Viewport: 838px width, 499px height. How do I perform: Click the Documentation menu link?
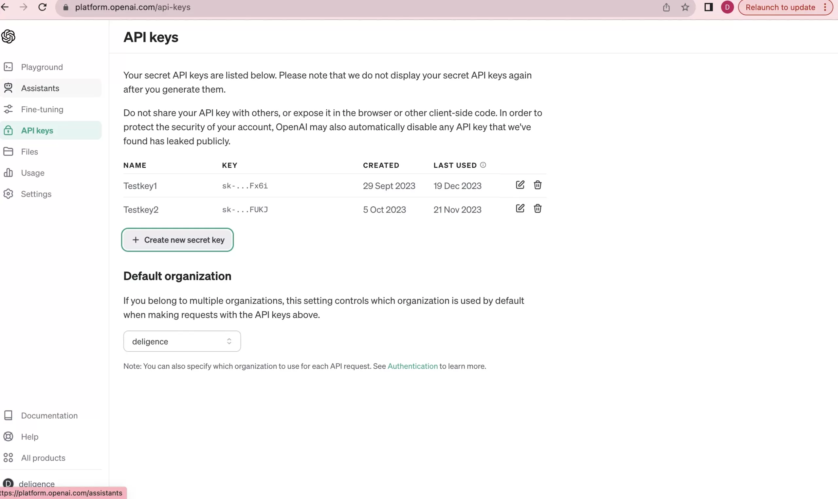(x=49, y=415)
